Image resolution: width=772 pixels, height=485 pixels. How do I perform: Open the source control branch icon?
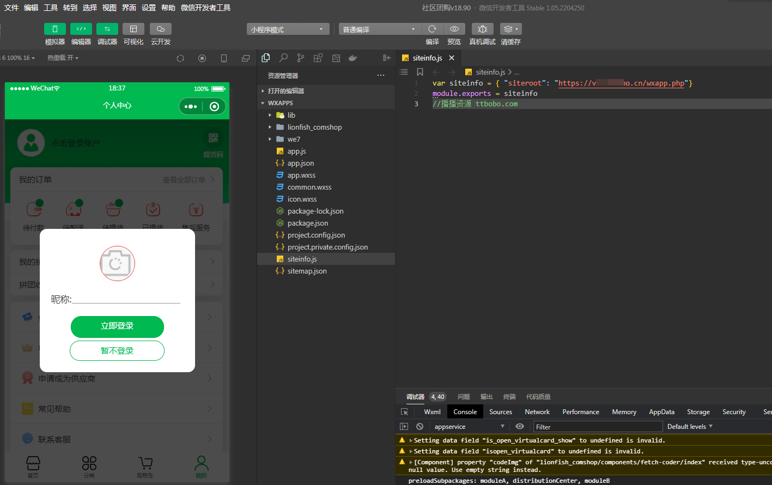click(x=301, y=58)
